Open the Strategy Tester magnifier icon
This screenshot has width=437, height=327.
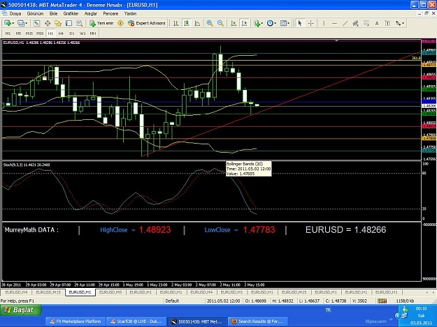point(80,23)
